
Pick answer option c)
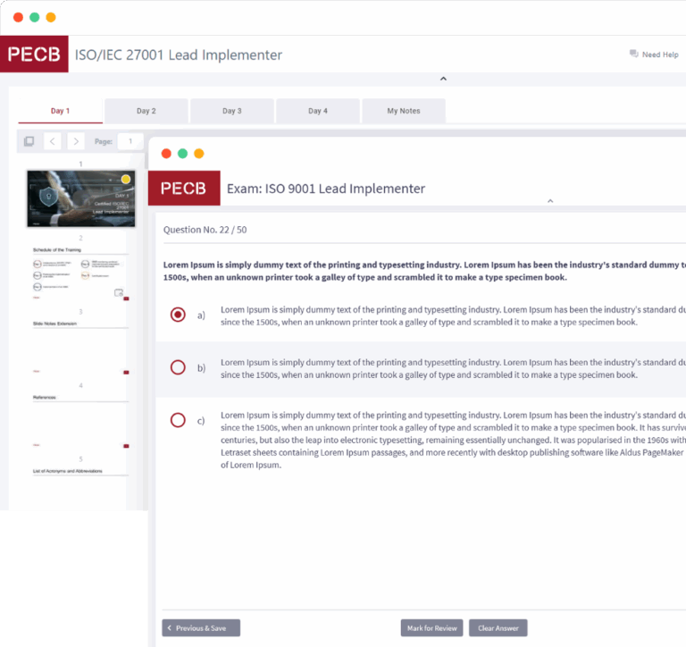pos(178,420)
